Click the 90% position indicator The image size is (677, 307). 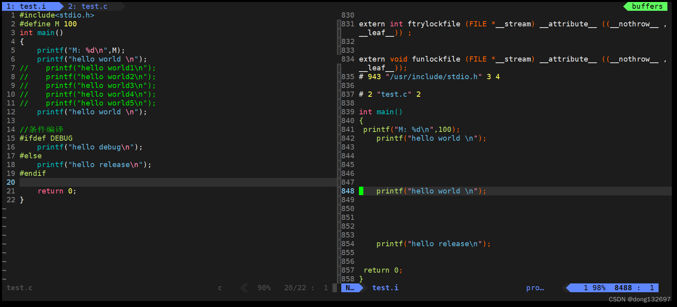(x=264, y=288)
